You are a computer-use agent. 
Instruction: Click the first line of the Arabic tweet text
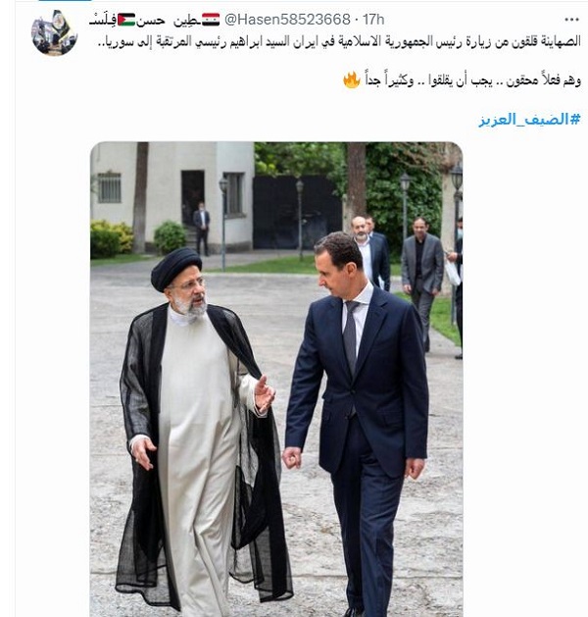click(339, 41)
